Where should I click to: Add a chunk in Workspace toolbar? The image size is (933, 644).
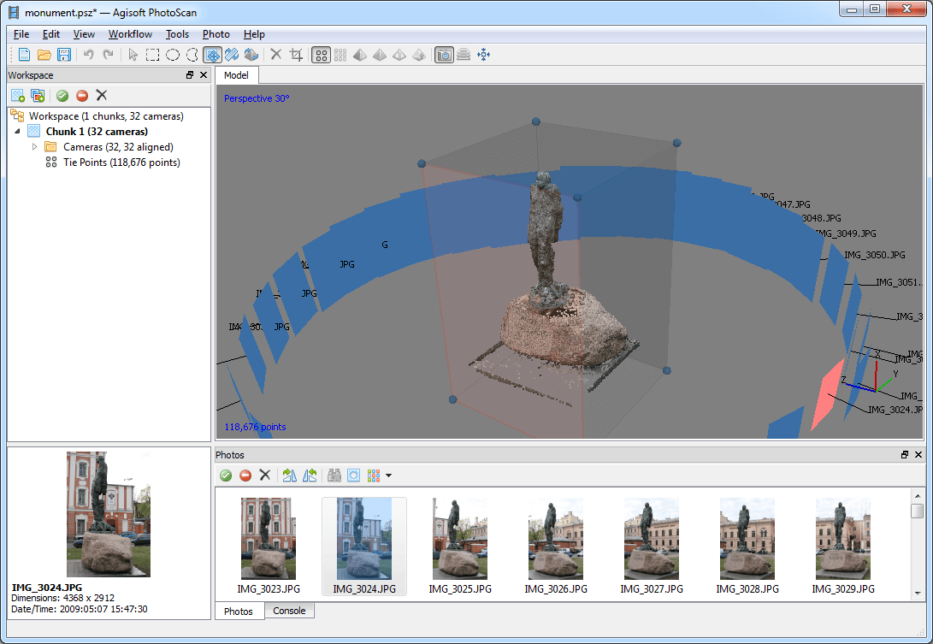point(18,95)
